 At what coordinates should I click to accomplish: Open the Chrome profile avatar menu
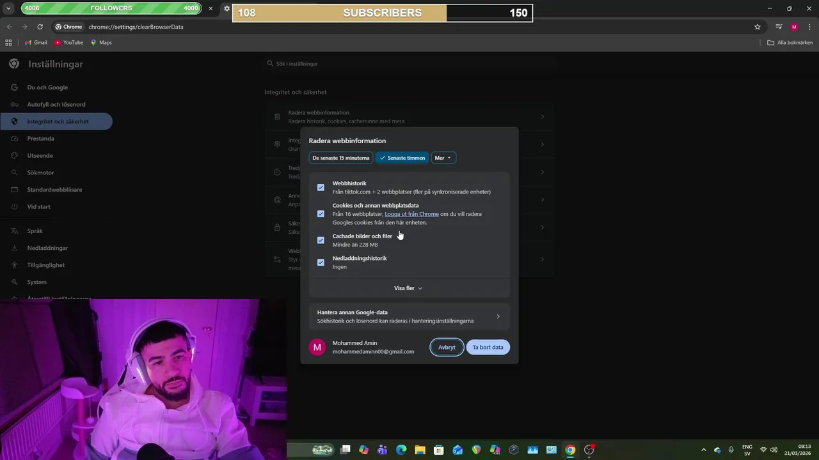point(794,27)
